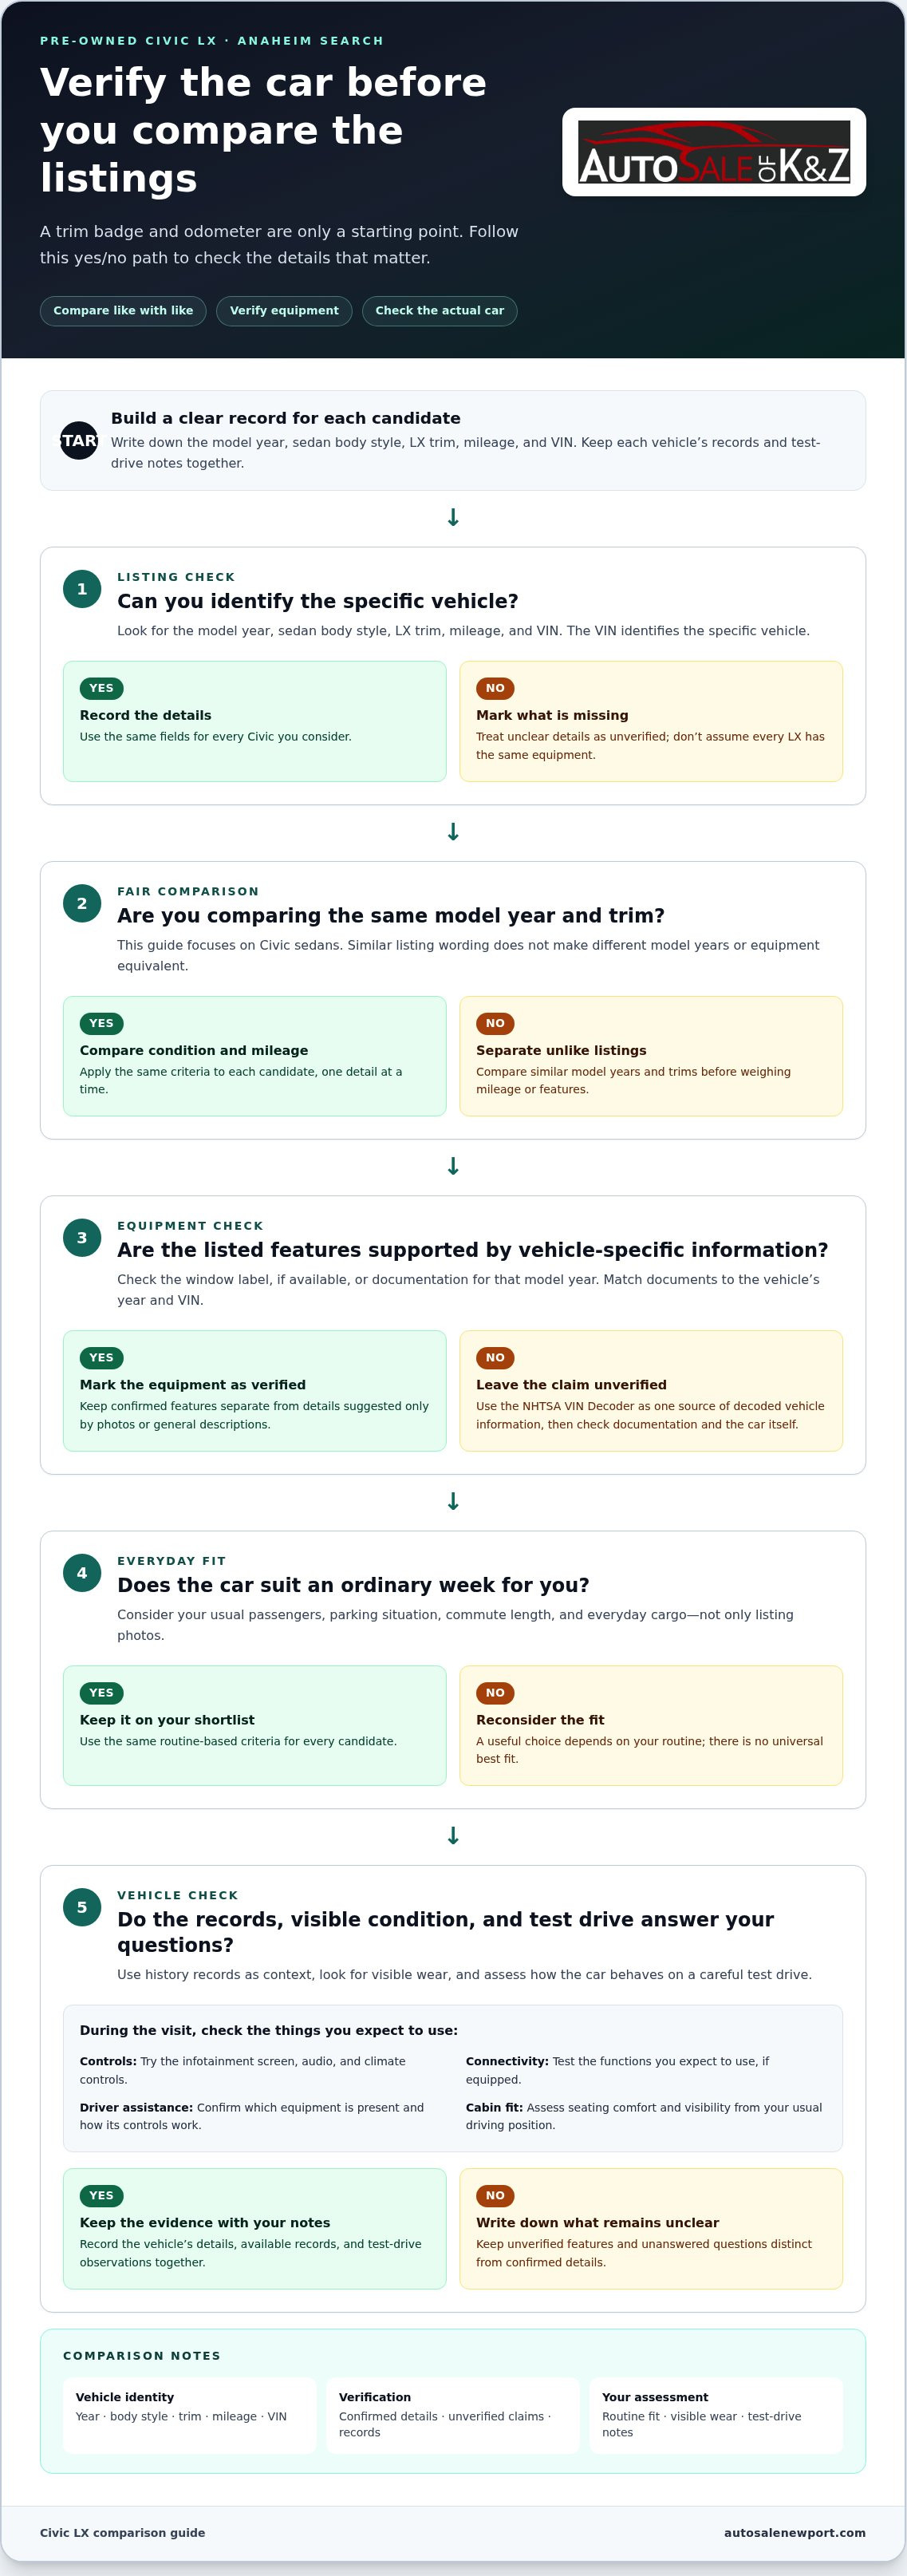Click the Write down what remains unclear card

[651, 2228]
